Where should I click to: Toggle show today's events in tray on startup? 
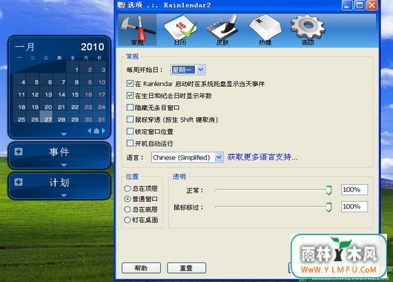click(130, 84)
